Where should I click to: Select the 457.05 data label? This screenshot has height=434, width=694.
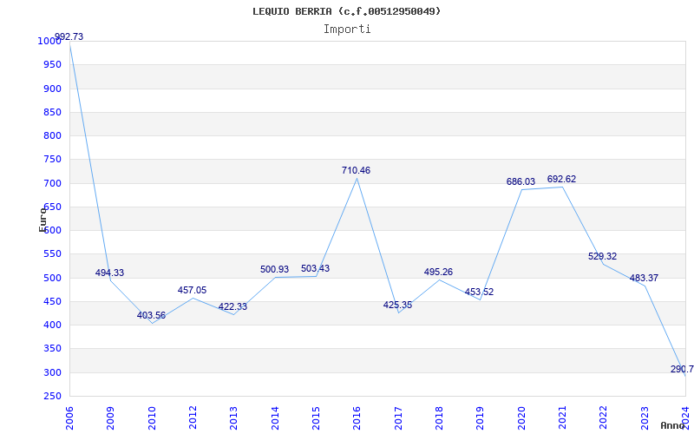(x=192, y=290)
